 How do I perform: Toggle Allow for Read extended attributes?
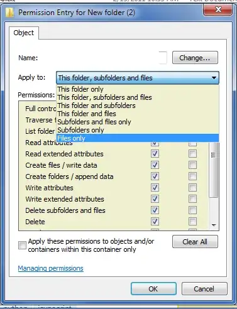point(155,154)
